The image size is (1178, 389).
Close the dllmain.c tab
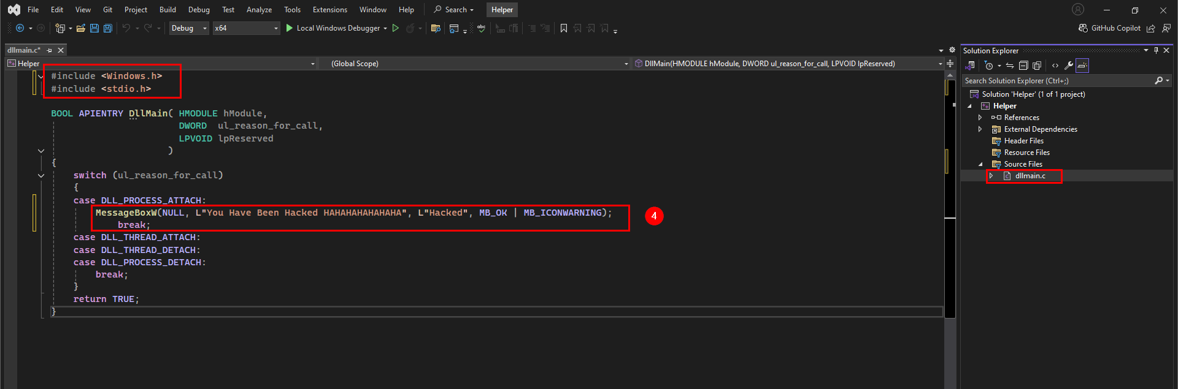61,50
